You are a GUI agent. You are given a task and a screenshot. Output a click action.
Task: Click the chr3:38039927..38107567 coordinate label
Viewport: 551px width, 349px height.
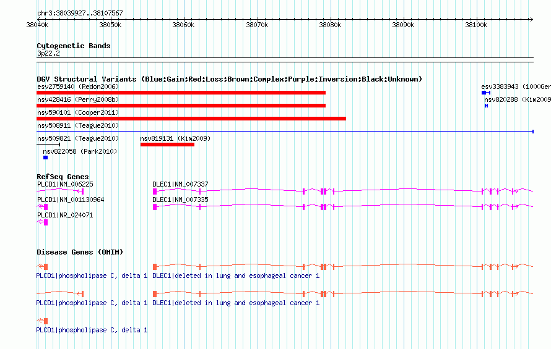pyautogui.click(x=80, y=14)
